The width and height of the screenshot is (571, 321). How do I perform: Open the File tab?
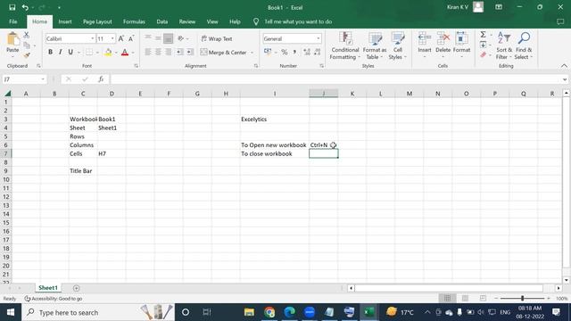click(x=13, y=21)
